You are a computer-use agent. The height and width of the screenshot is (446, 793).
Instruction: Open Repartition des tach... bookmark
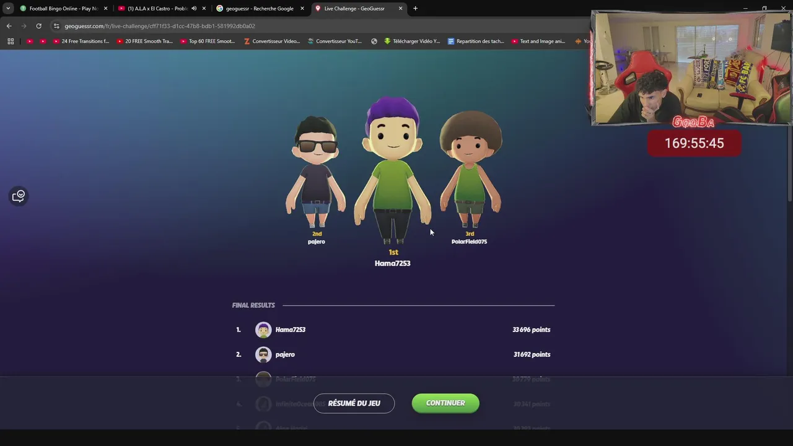(x=476, y=42)
